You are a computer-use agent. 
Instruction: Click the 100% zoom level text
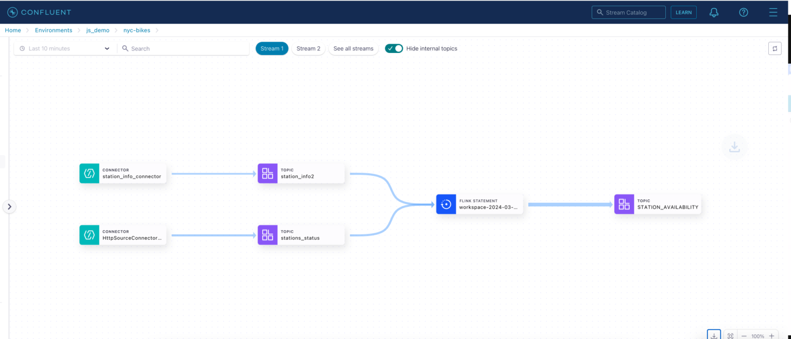click(758, 336)
